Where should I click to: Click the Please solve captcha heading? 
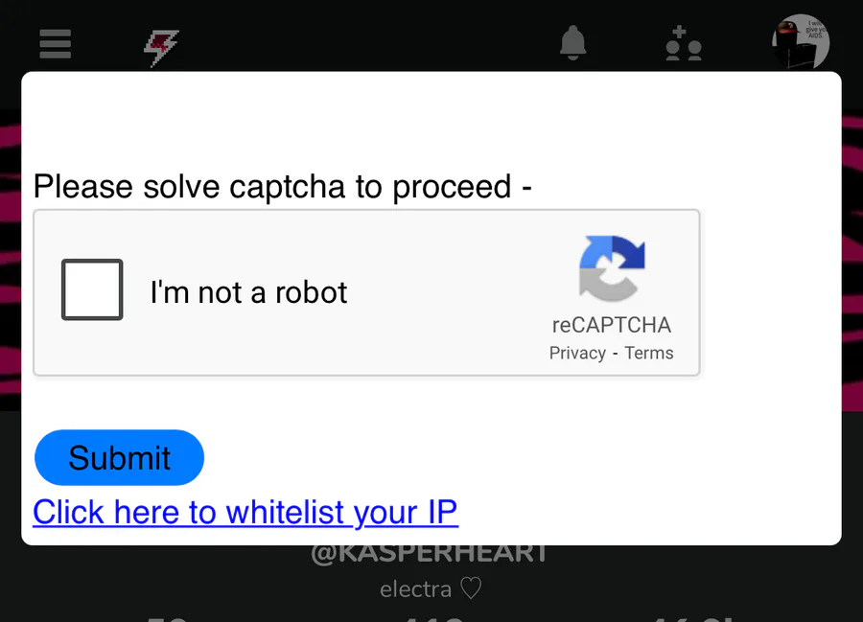pyautogui.click(x=282, y=187)
